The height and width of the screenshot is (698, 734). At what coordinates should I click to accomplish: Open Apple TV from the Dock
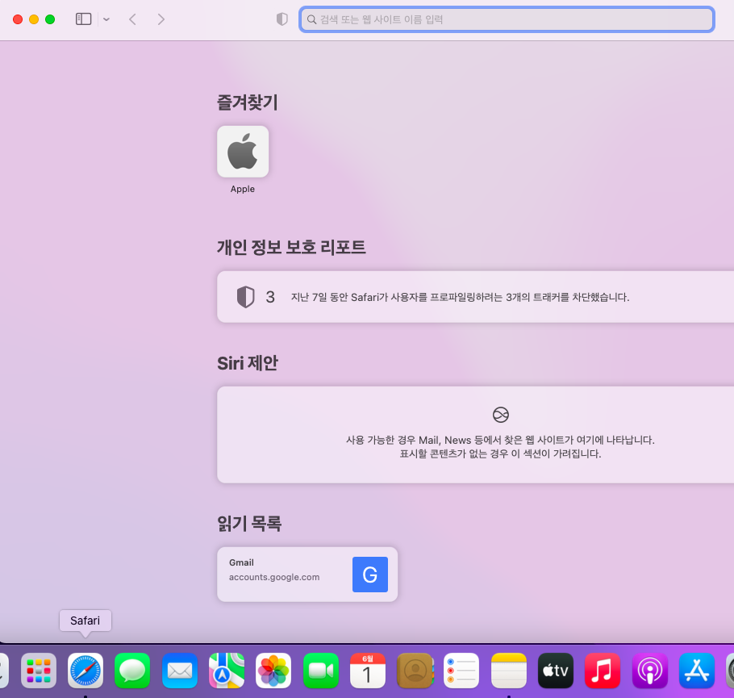tap(556, 671)
